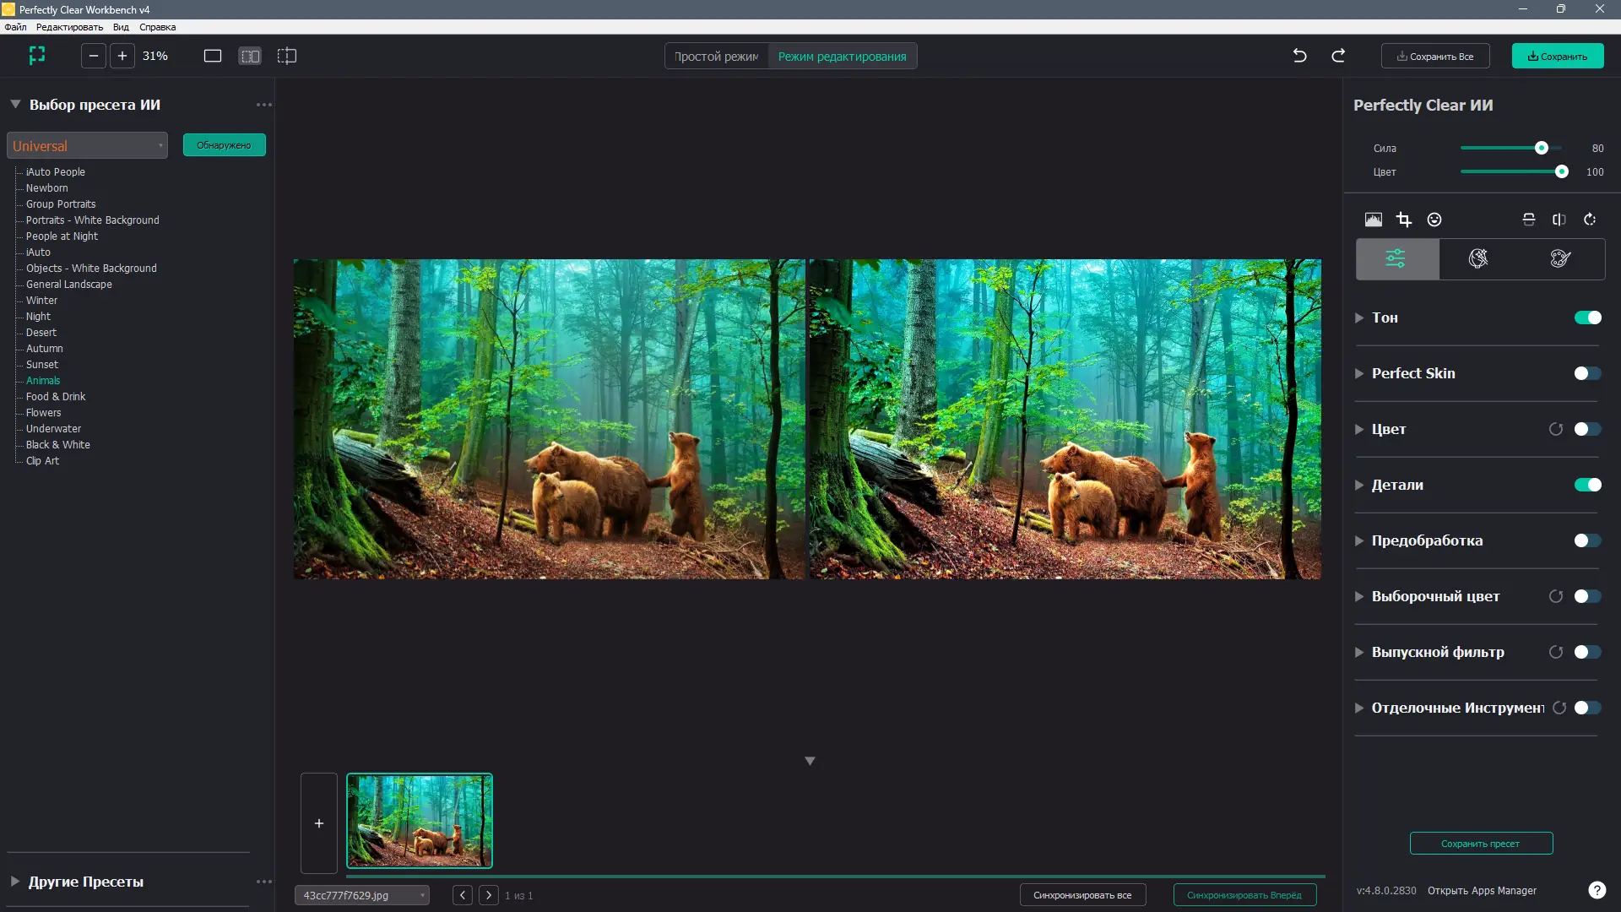Open face detection with the smiley icon
Image resolution: width=1621 pixels, height=912 pixels.
(1434, 220)
